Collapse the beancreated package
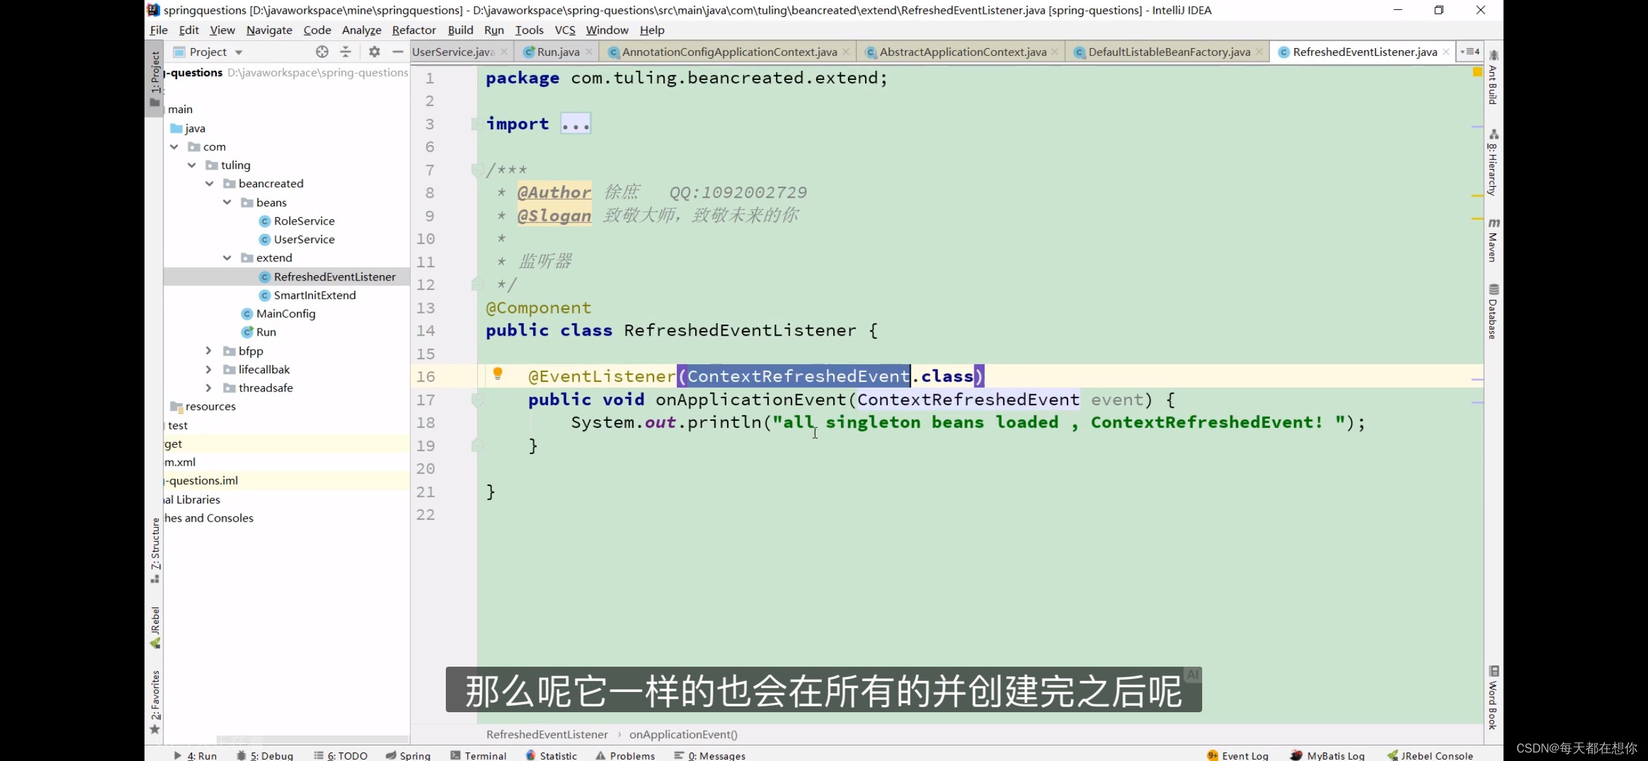 click(210, 183)
